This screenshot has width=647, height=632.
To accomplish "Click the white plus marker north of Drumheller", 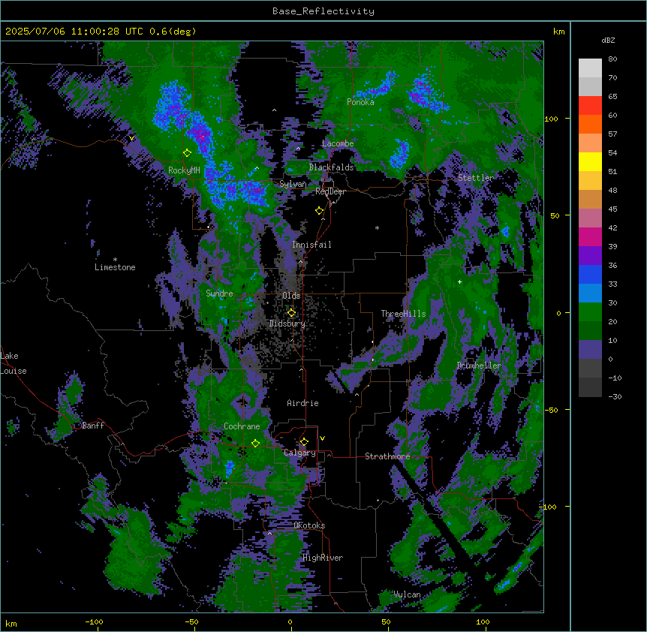I will 459,281.
